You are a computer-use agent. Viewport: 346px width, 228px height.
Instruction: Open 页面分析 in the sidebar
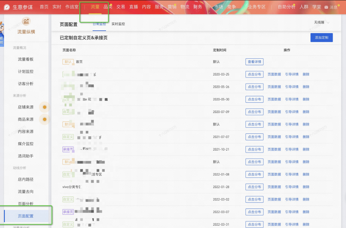(x=26, y=204)
